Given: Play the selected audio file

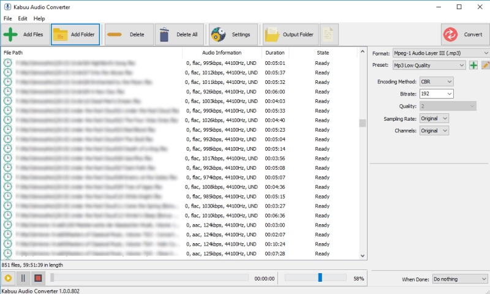Looking at the screenshot, I should (x=8, y=278).
